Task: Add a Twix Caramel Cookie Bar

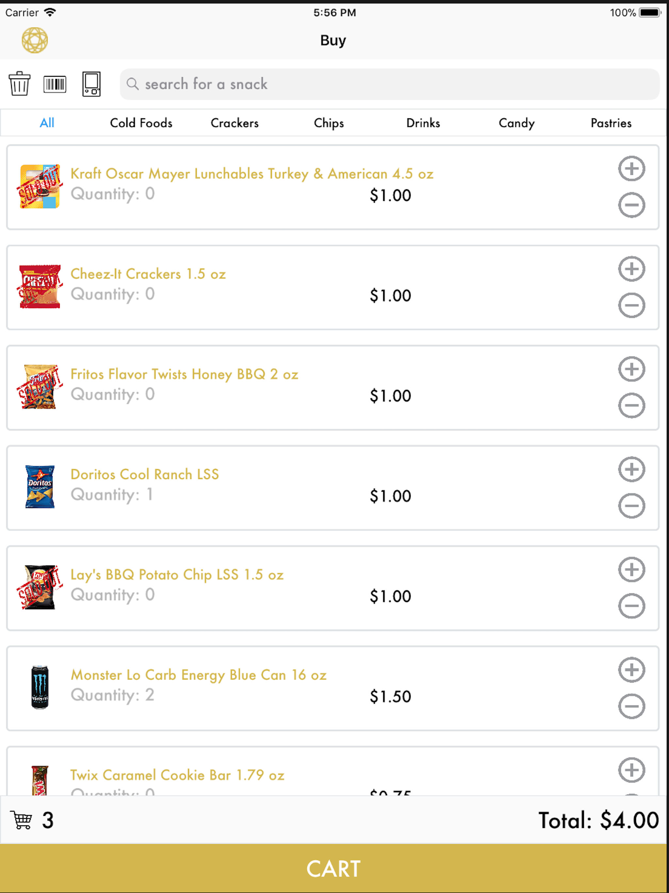Action: tap(631, 770)
